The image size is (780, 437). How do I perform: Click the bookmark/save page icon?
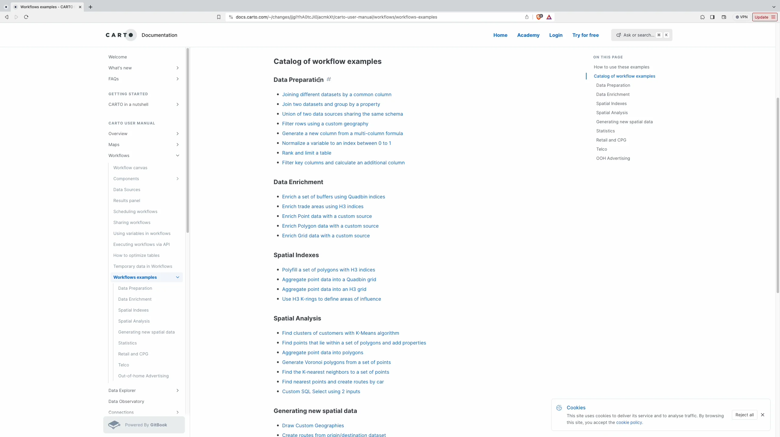[218, 16]
